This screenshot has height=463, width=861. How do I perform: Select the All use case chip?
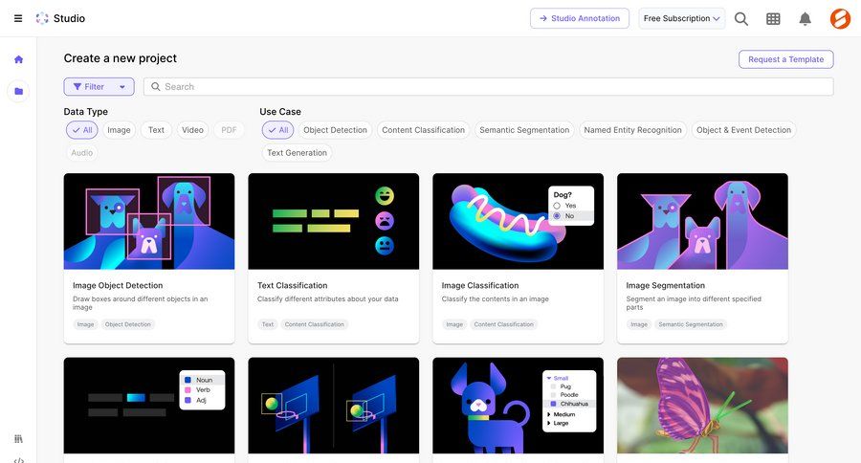point(277,130)
